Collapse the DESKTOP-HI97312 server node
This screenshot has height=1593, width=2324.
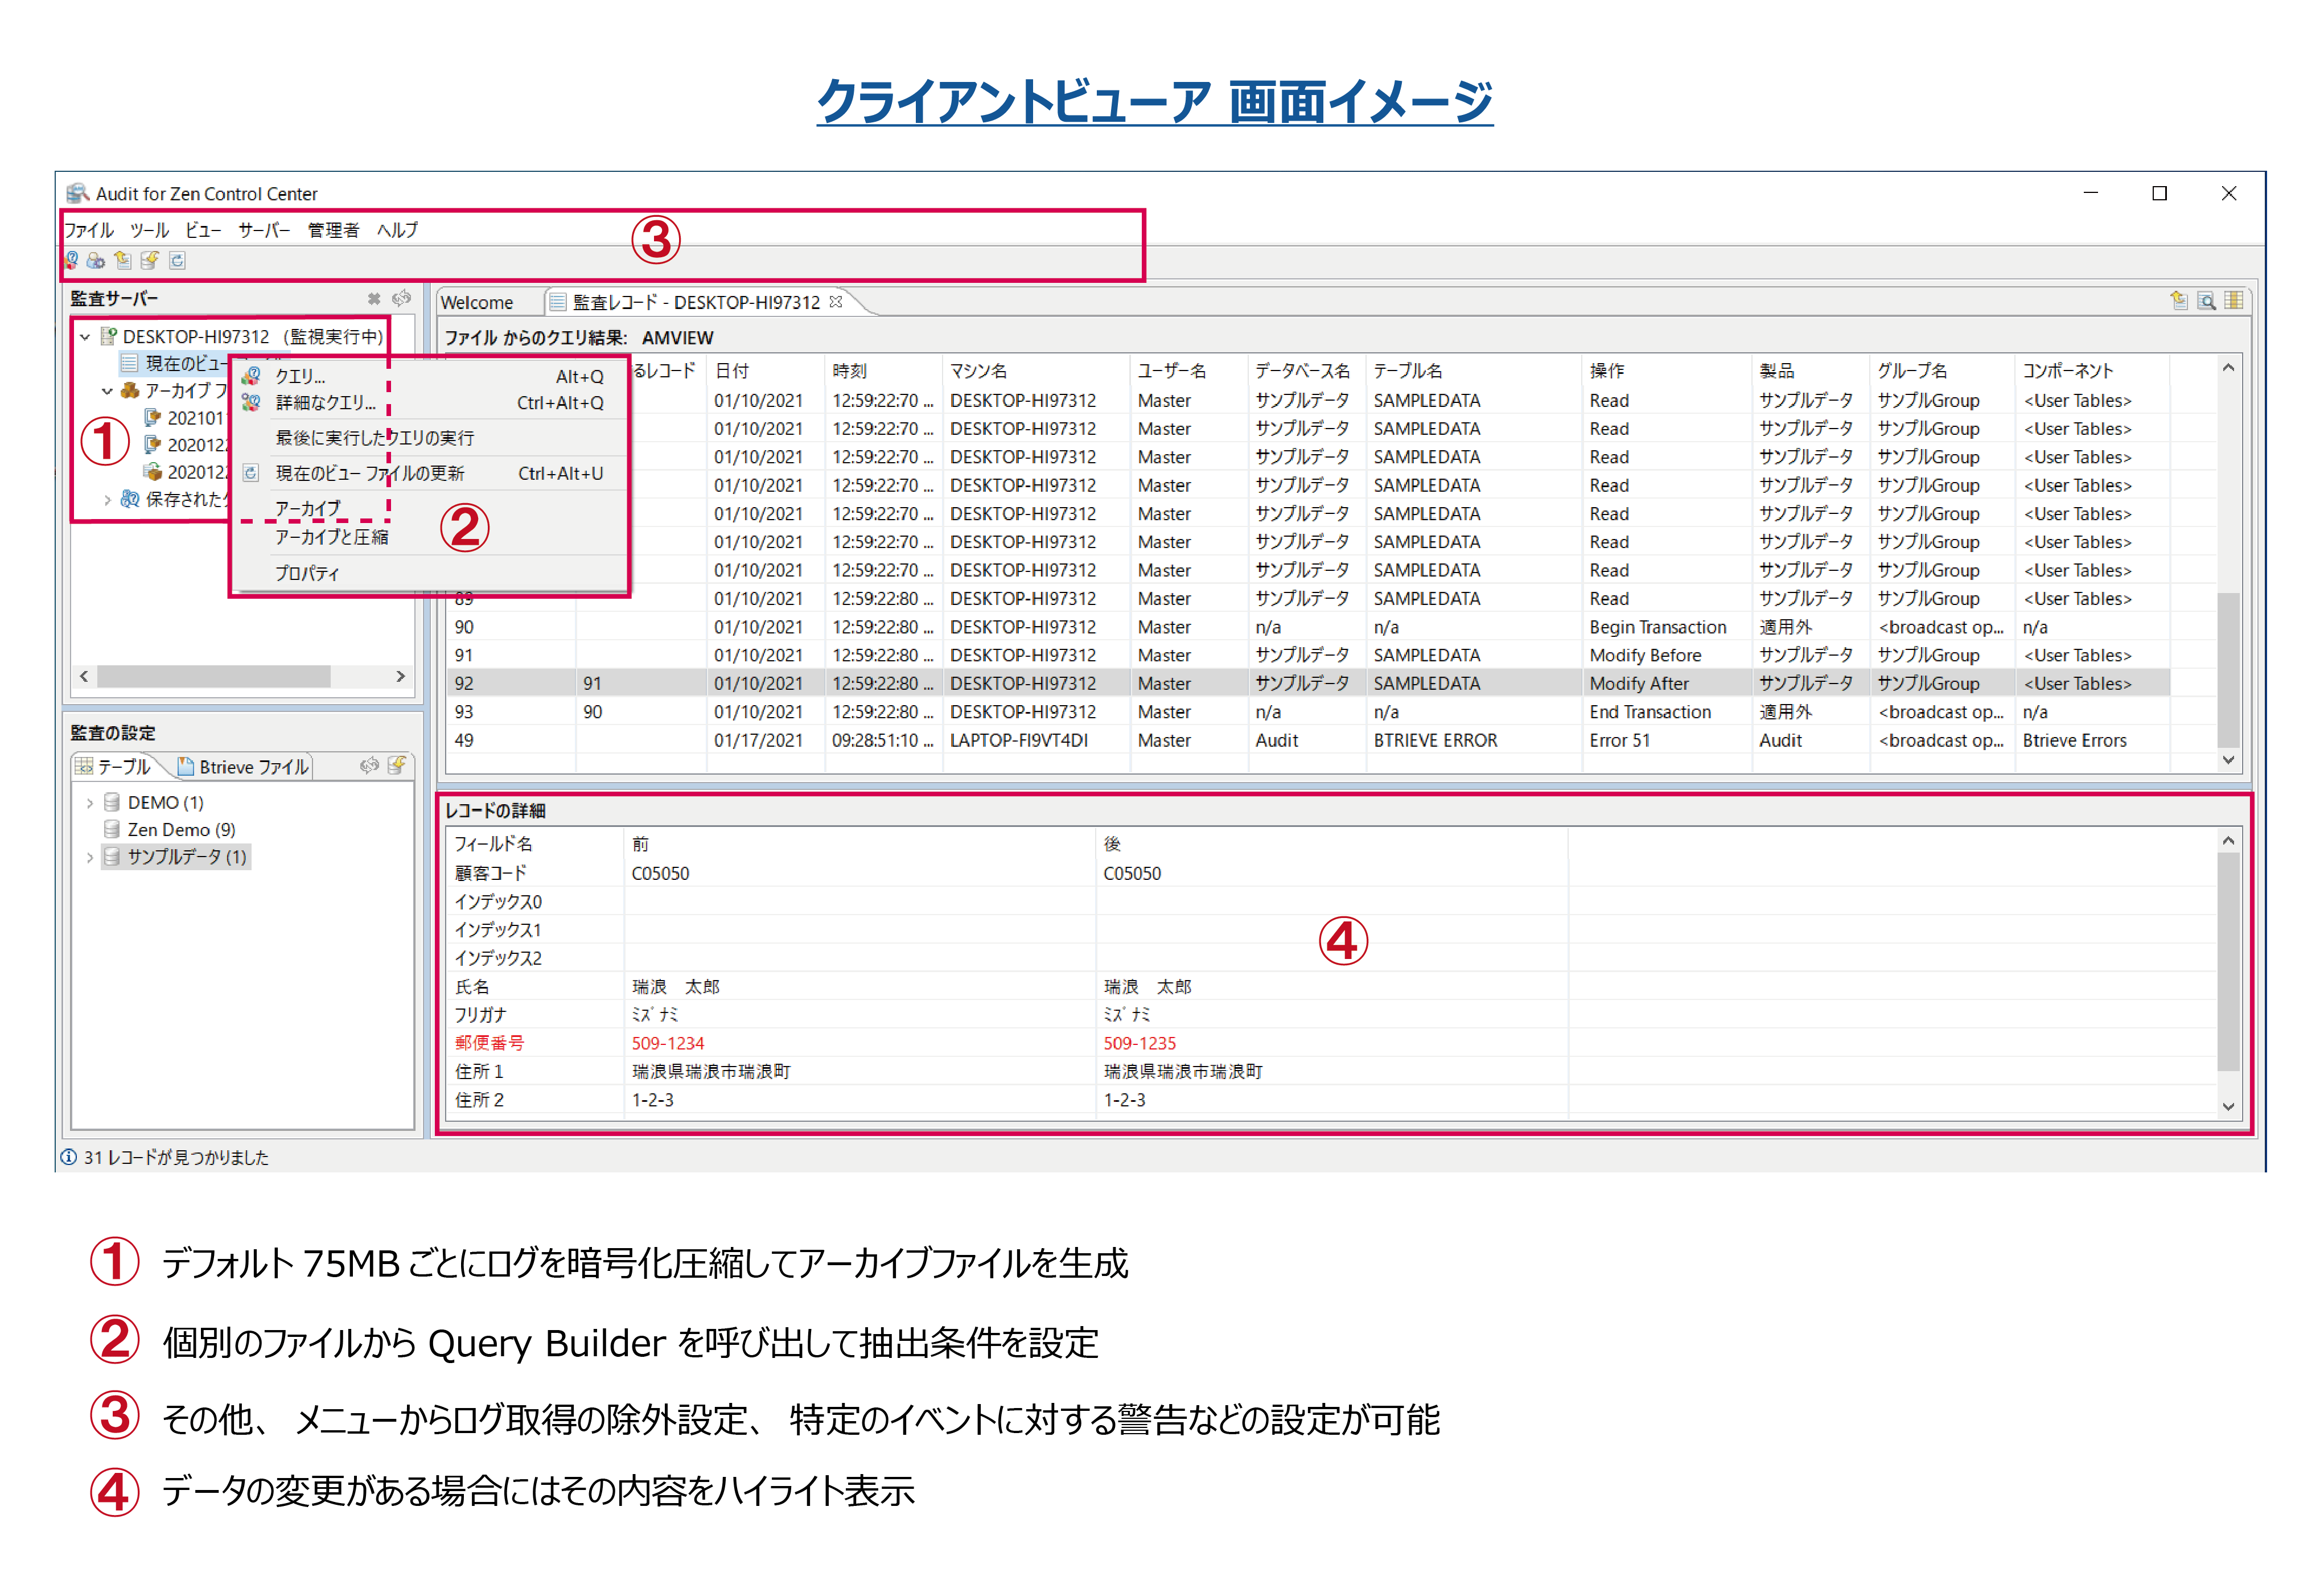86,337
